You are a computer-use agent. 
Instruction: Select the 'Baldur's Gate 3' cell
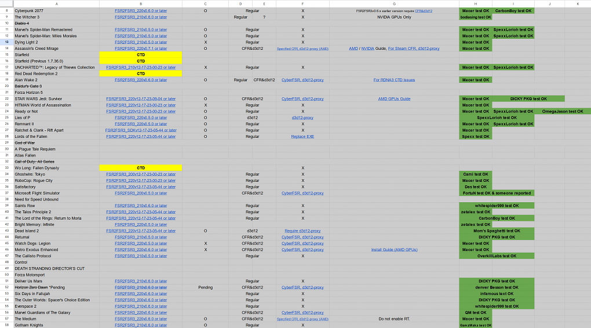(57, 86)
